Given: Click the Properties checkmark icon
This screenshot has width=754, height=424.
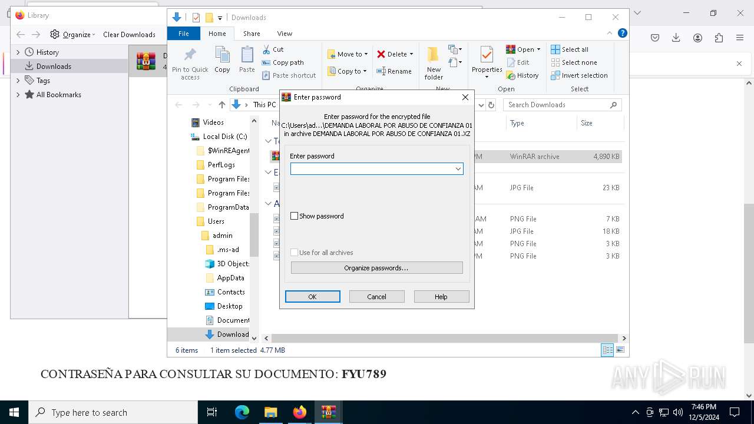Looking at the screenshot, I should (487, 55).
